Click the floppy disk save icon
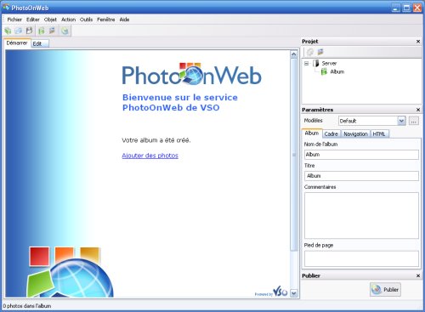The height and width of the screenshot is (312, 425). 29,31
